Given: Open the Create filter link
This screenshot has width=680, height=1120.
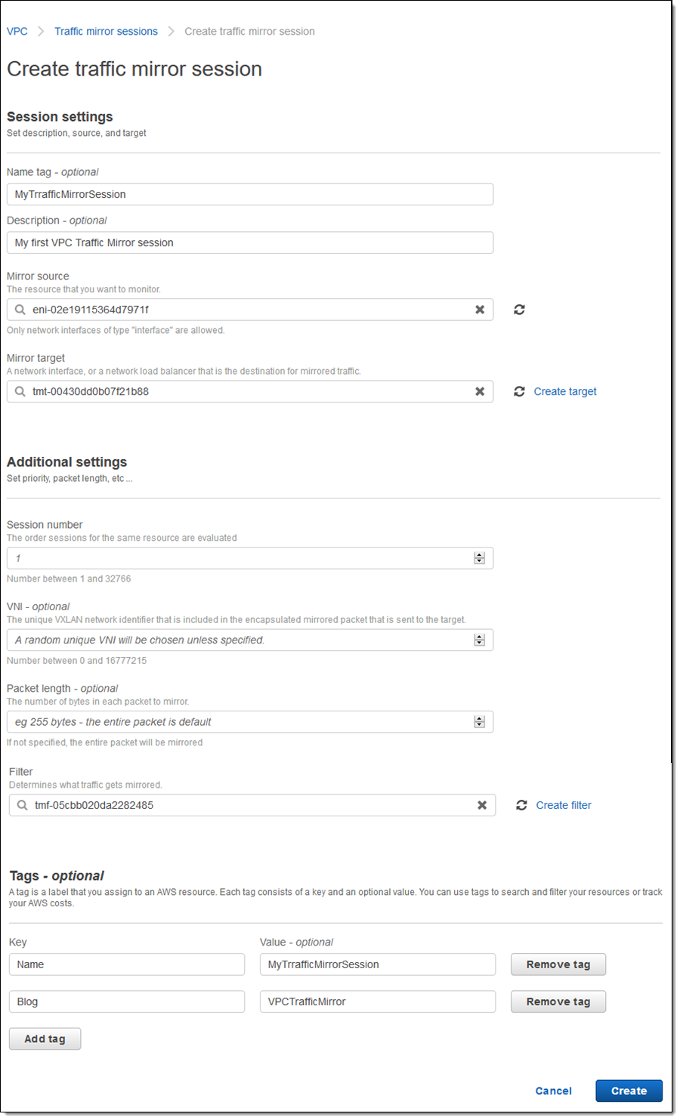Looking at the screenshot, I should click(564, 805).
